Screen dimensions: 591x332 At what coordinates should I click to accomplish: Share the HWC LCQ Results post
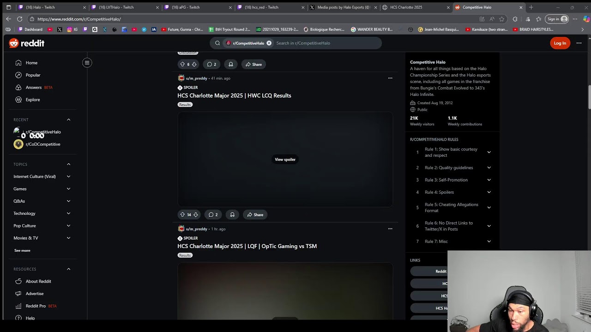[255, 214]
